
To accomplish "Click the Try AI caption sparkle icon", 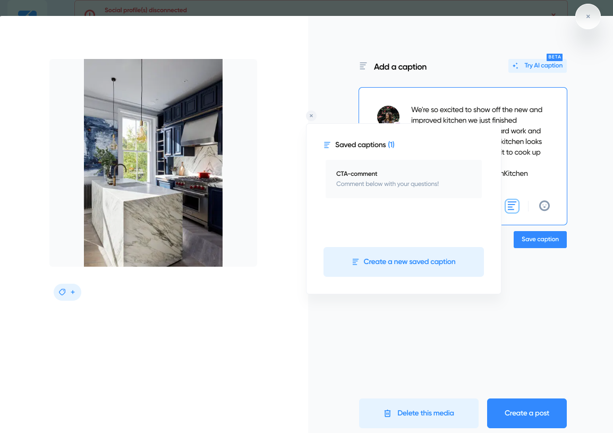I will point(515,65).
